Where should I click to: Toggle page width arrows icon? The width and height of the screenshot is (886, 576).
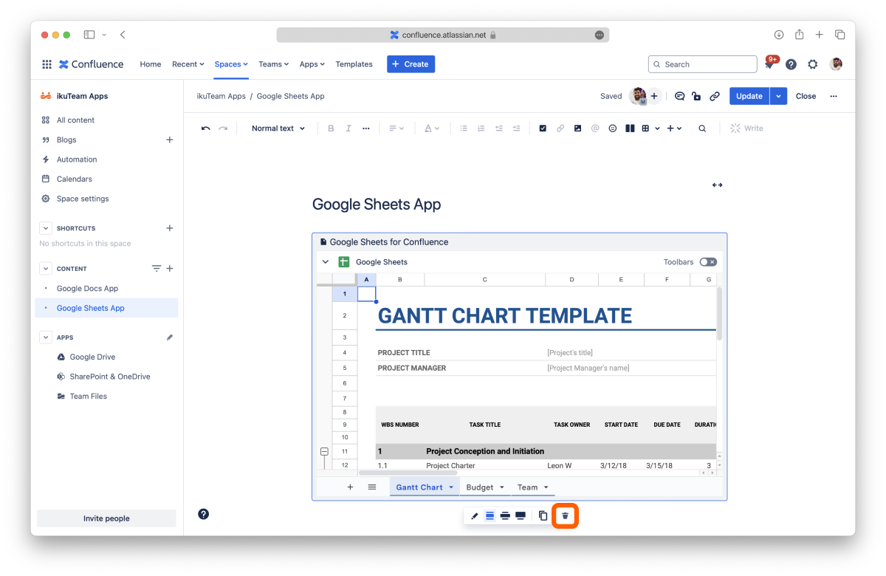[717, 185]
